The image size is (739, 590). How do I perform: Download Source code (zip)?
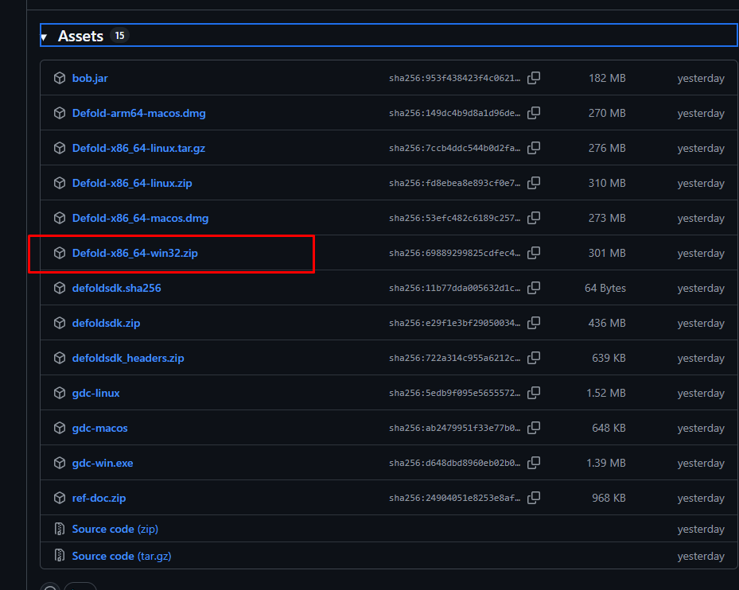tap(115, 529)
